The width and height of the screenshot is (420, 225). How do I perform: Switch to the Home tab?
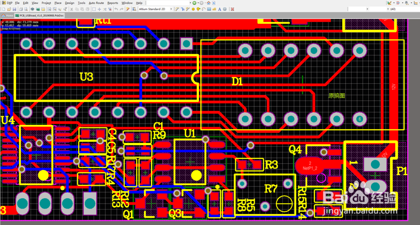8,16
